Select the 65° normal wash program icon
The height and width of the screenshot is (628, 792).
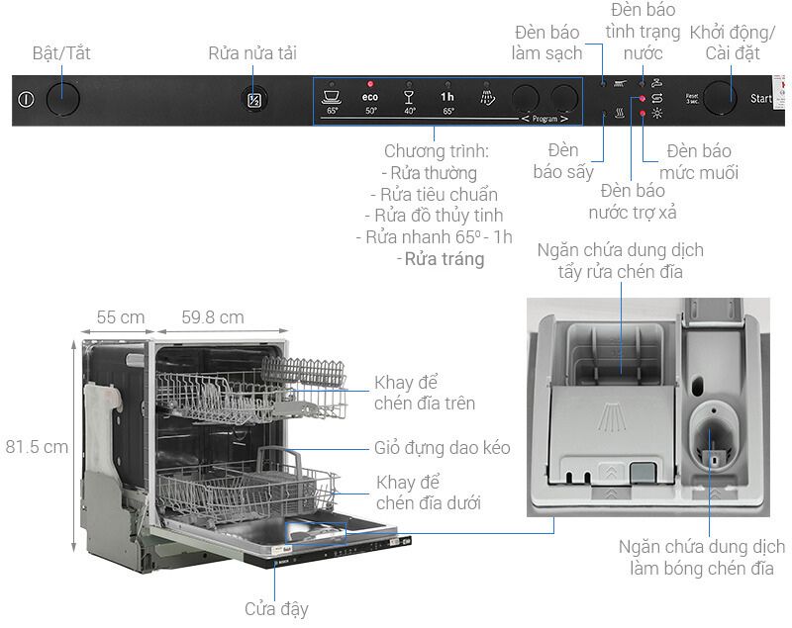pos(332,97)
